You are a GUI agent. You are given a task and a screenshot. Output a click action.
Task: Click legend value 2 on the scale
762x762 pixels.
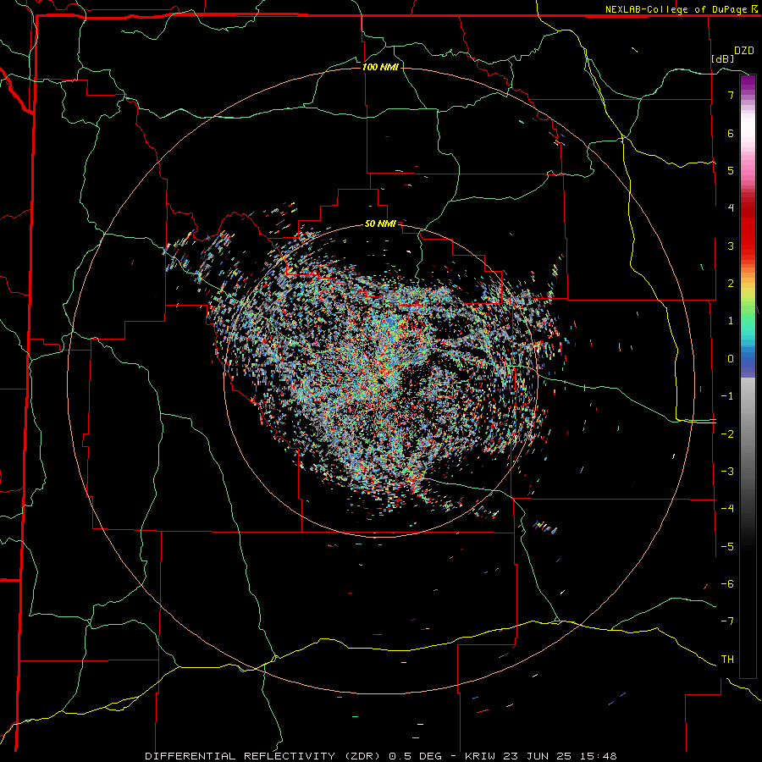coord(731,284)
